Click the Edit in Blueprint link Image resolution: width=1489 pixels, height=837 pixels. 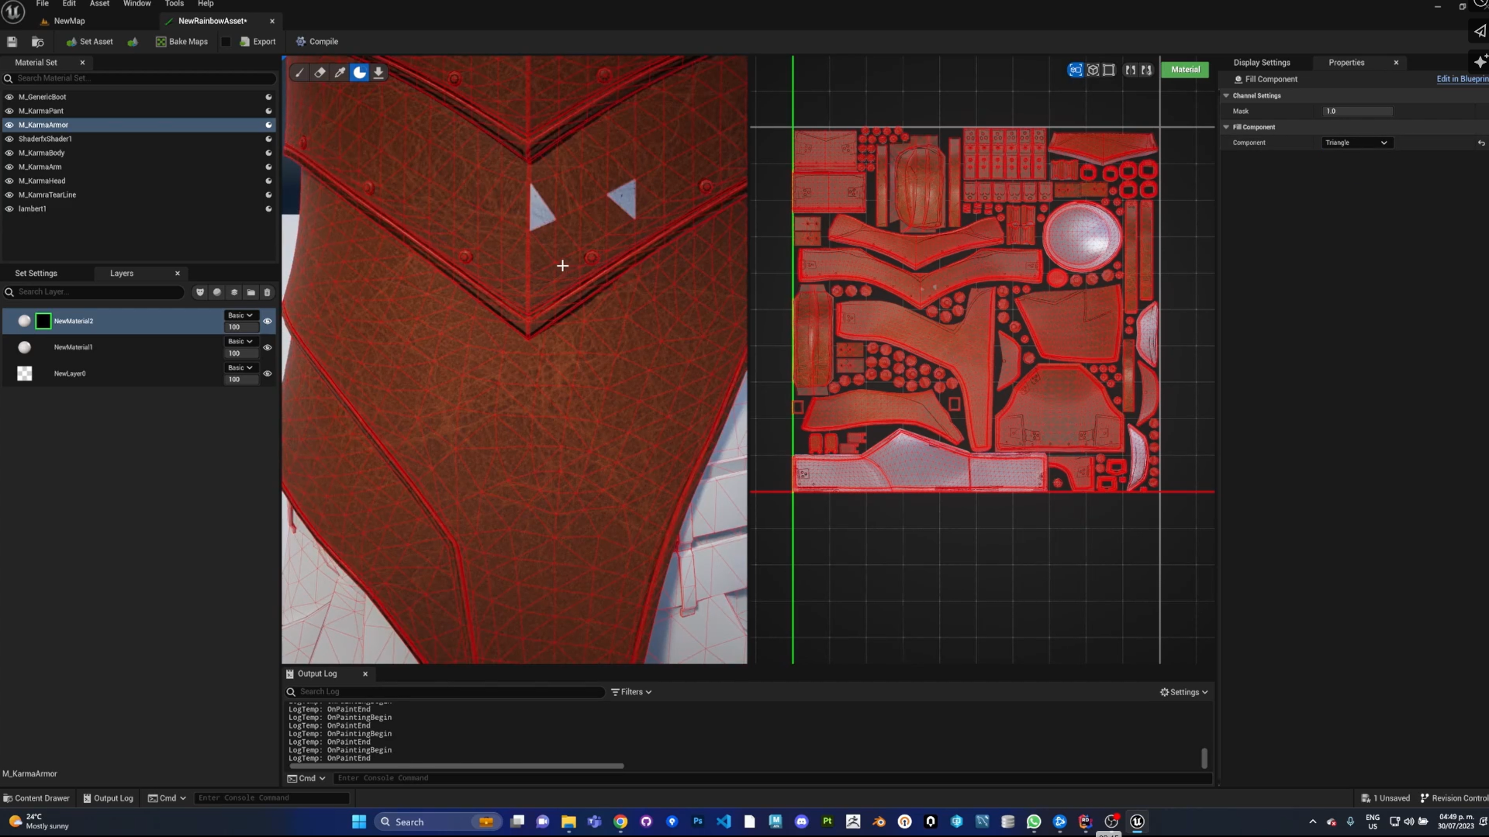pyautogui.click(x=1462, y=79)
